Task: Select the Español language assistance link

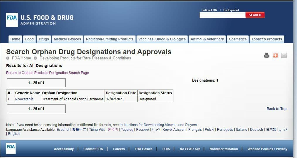Action: [63, 130]
